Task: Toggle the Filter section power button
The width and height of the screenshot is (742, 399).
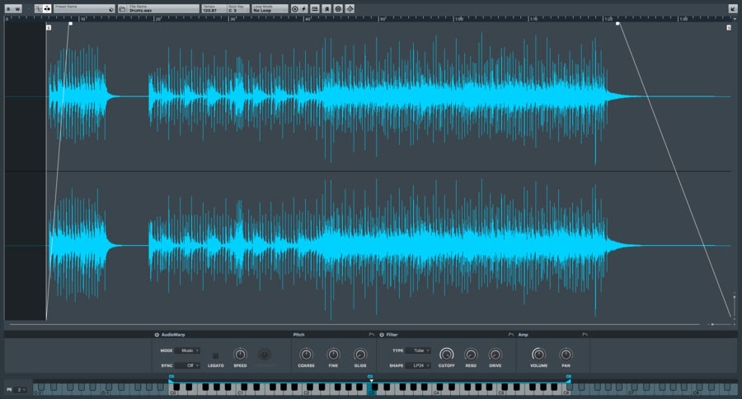Action: pyautogui.click(x=382, y=335)
